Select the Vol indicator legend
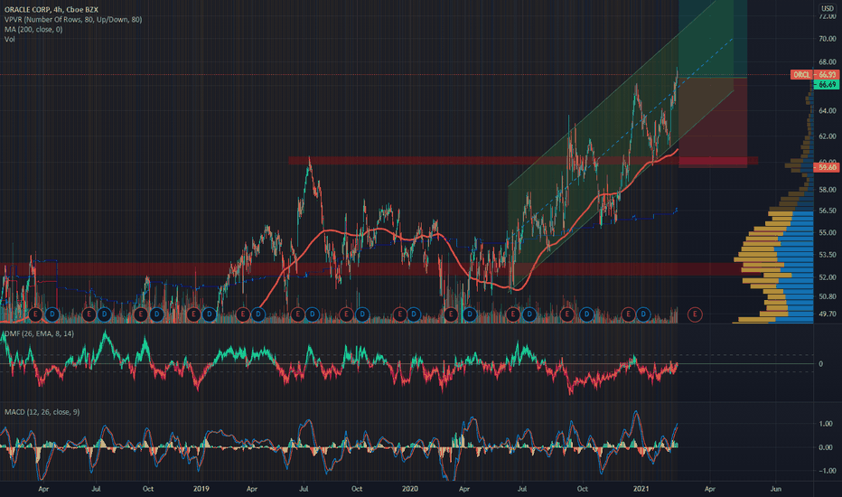Image resolution: width=842 pixels, height=497 pixels. point(10,39)
